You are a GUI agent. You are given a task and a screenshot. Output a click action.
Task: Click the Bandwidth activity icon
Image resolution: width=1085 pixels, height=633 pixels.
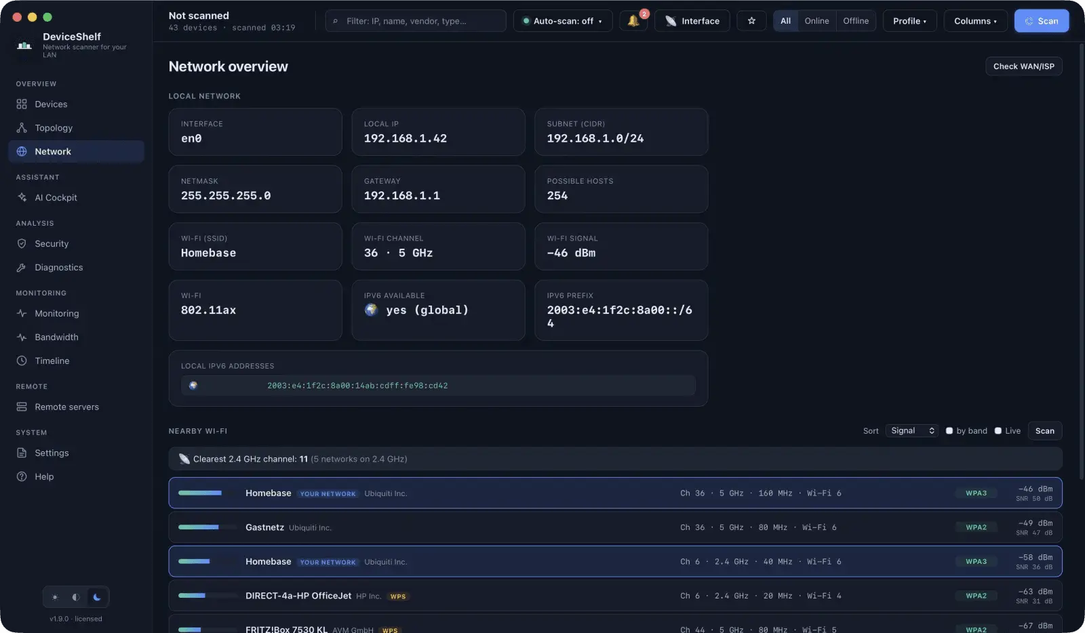coord(22,338)
